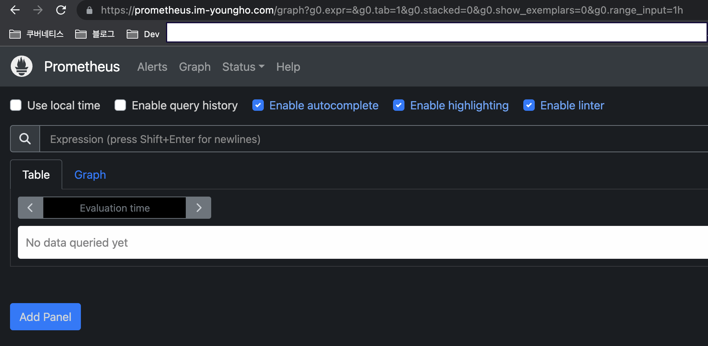This screenshot has height=346, width=708.
Task: Switch to the Table tab
Action: (x=36, y=174)
